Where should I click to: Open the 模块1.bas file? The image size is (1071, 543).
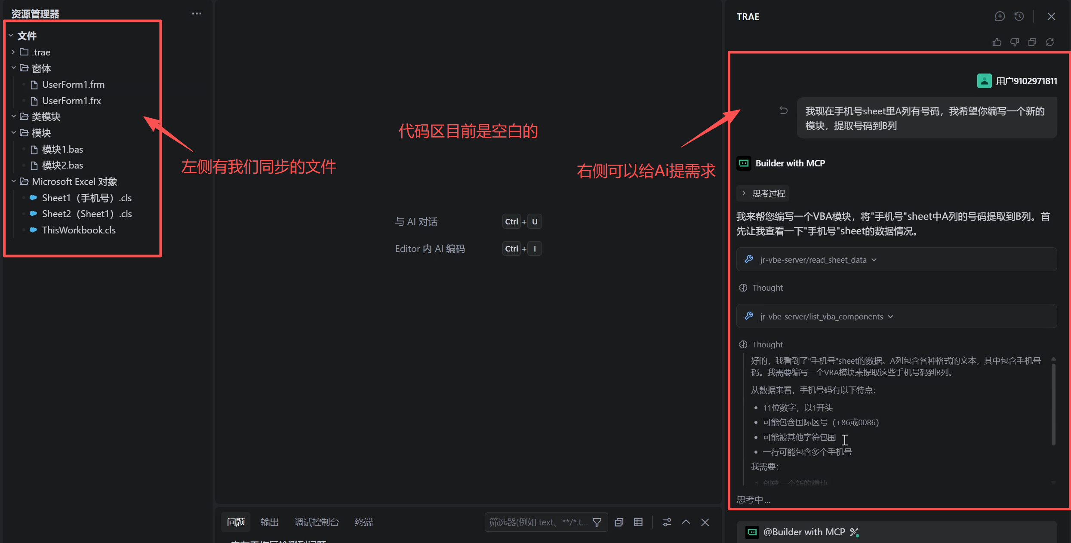click(62, 150)
